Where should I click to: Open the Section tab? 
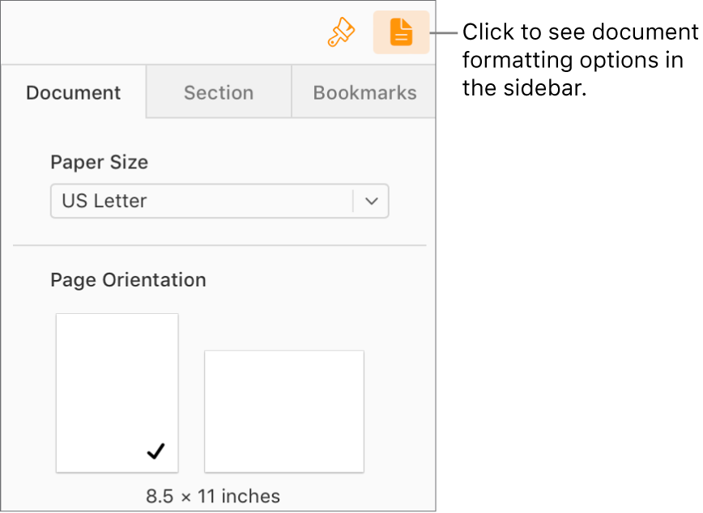coord(219,92)
